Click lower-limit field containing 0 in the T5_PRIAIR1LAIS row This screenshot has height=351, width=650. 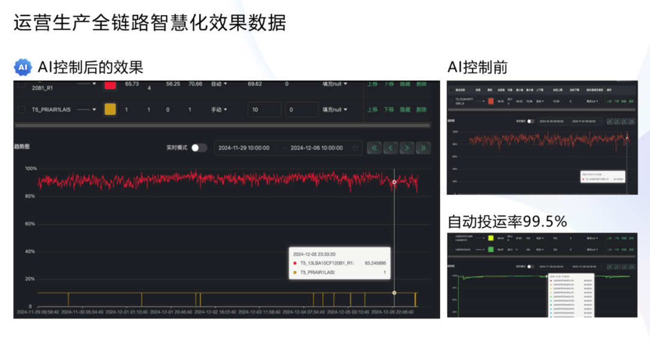point(302,110)
